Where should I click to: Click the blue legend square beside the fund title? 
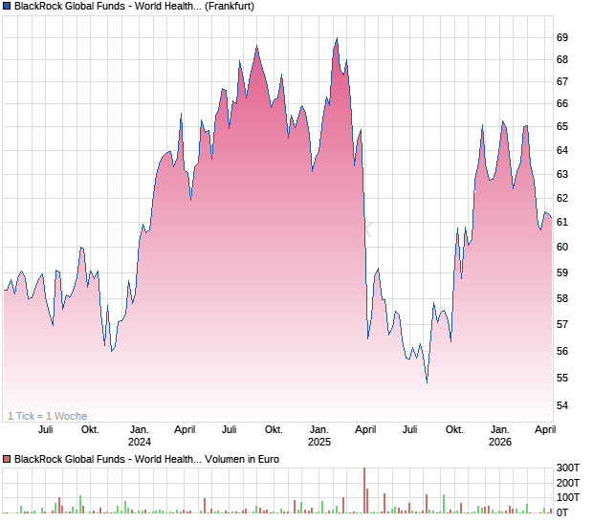point(8,6)
